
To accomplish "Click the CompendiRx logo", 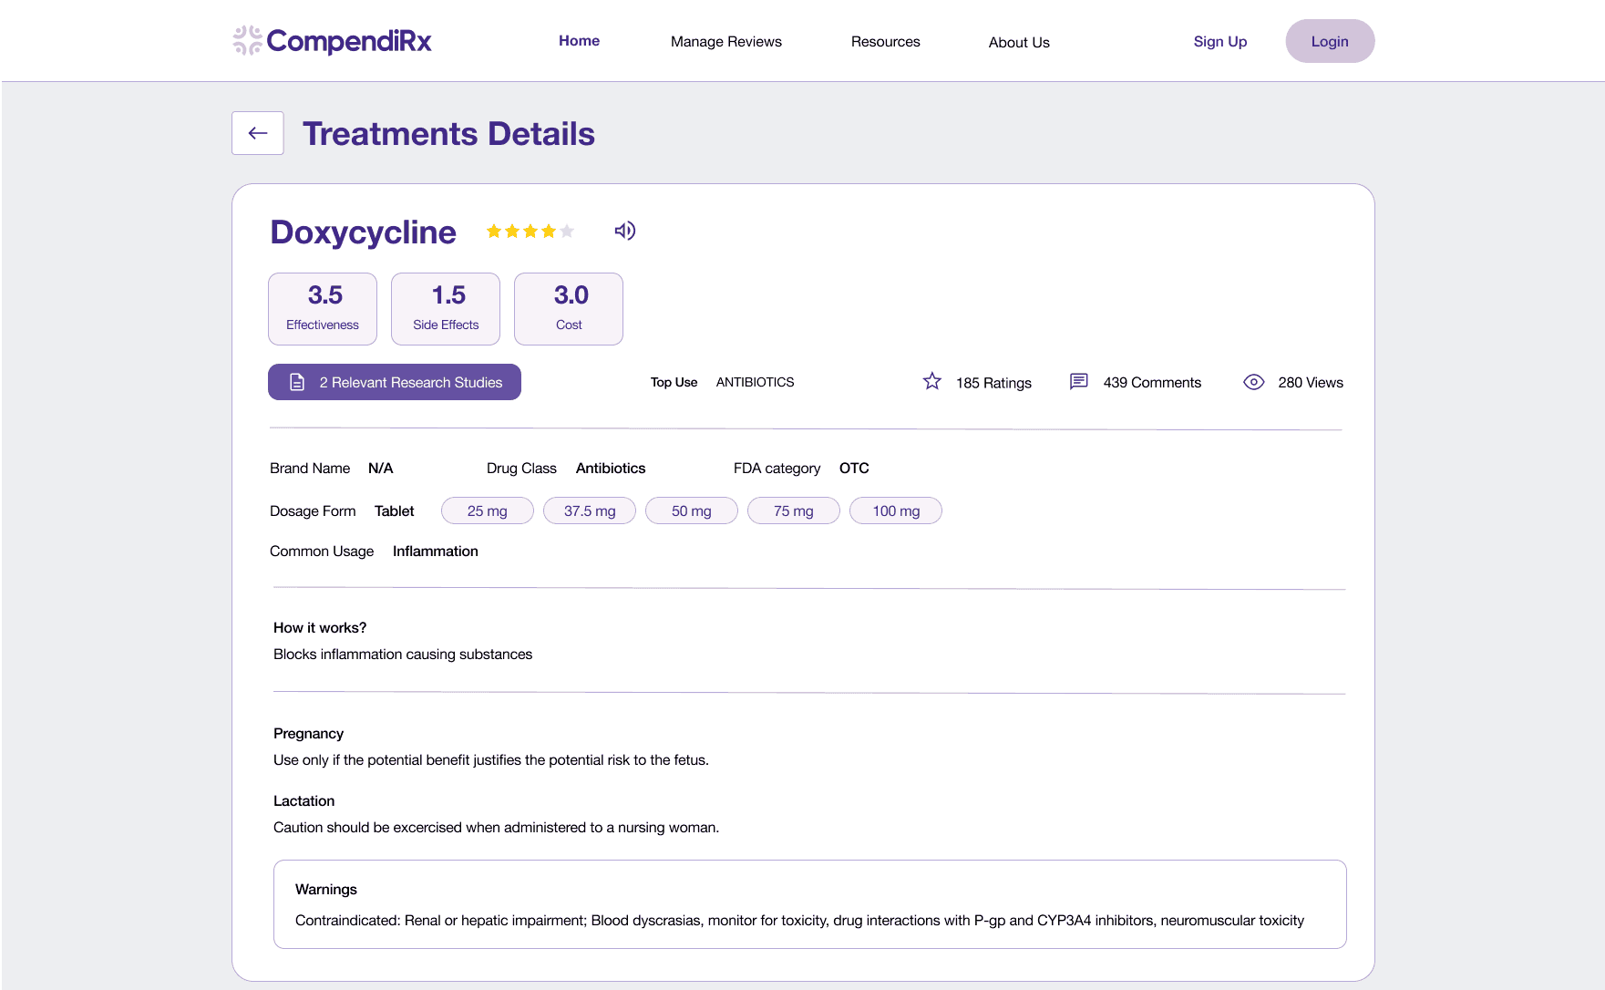I will click(333, 41).
